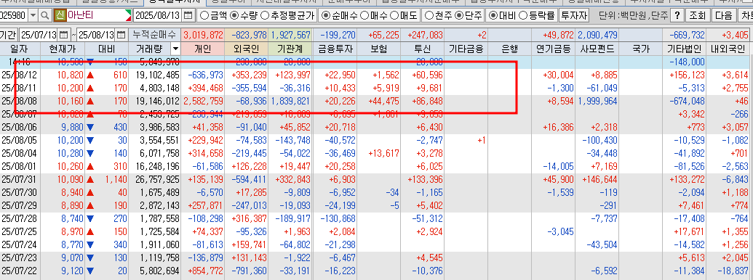Click the 국가 column header
Screen dimensions: 753x280
tap(642, 49)
